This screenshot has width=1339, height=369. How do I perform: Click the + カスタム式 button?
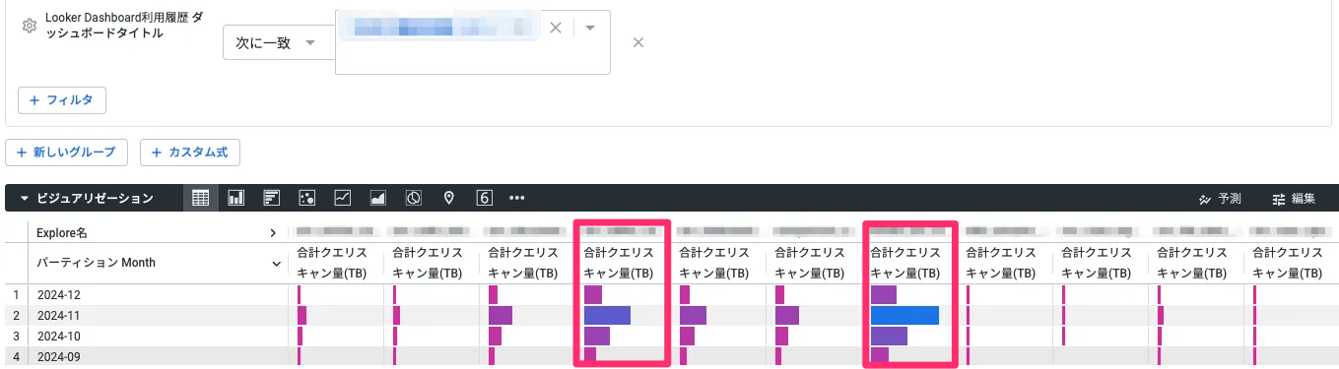190,153
